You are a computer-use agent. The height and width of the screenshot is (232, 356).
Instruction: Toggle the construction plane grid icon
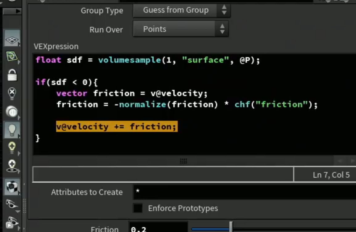[12, 38]
